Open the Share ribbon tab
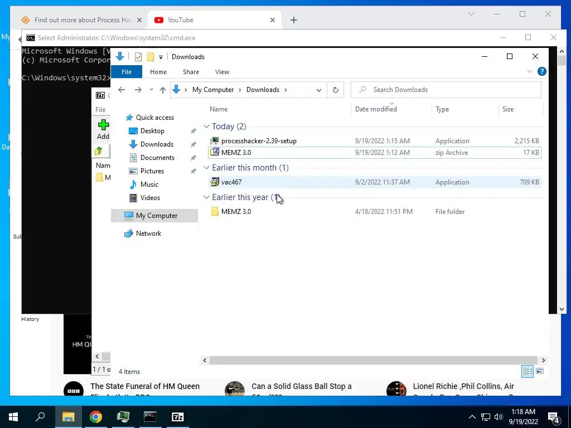This screenshot has width=571, height=428. pyautogui.click(x=191, y=72)
